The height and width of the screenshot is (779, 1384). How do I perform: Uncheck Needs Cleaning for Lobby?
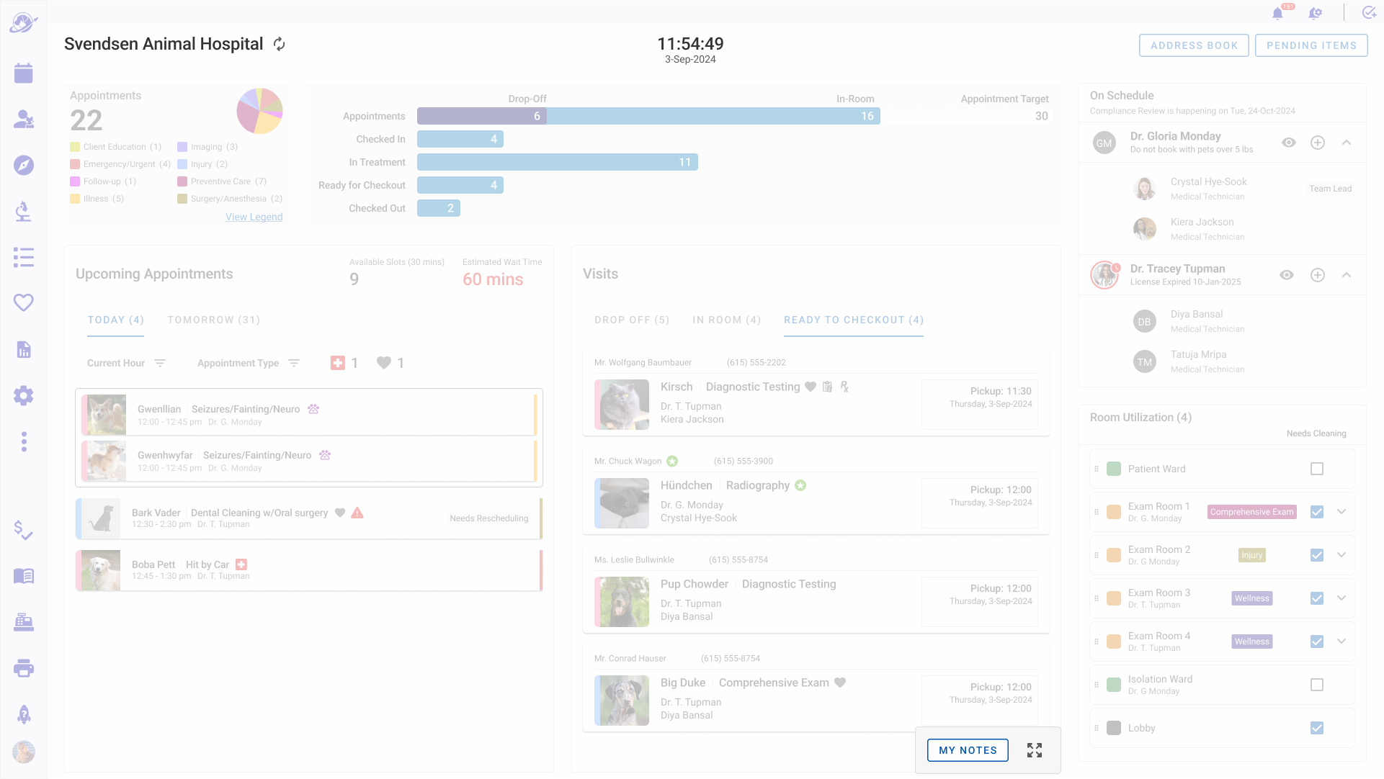click(x=1317, y=728)
